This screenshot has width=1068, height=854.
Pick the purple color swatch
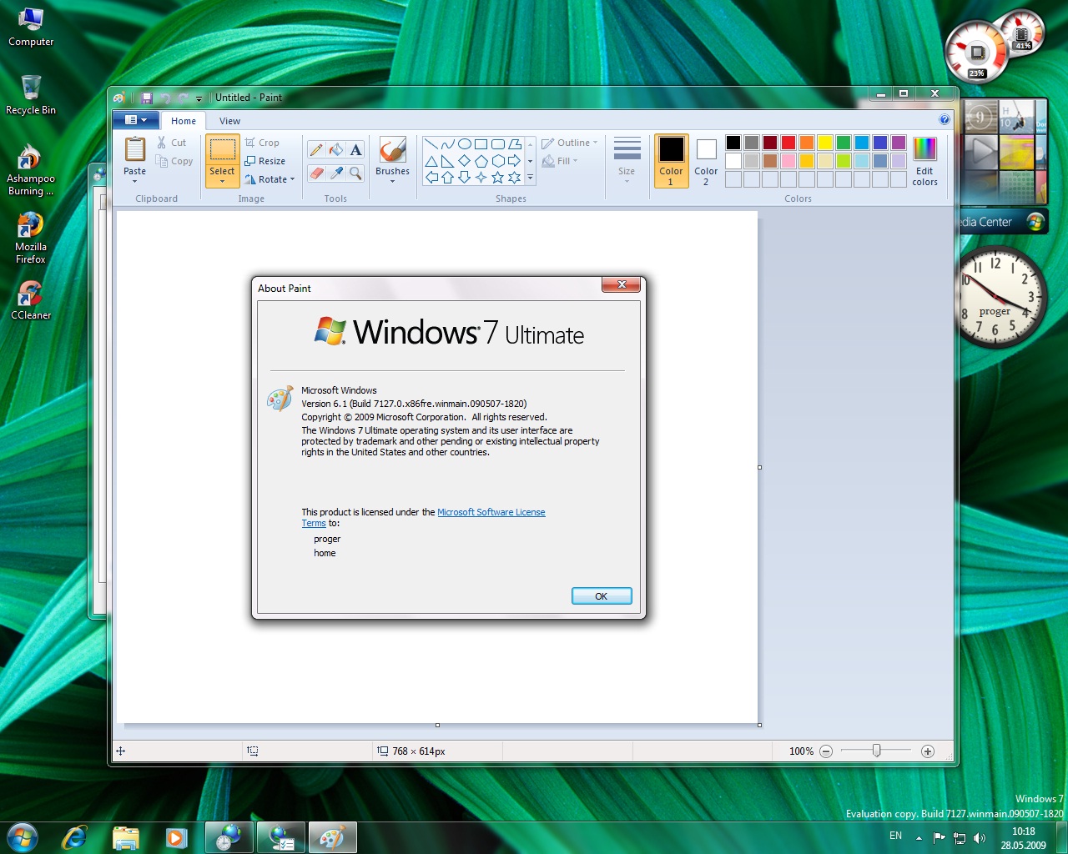tap(899, 143)
